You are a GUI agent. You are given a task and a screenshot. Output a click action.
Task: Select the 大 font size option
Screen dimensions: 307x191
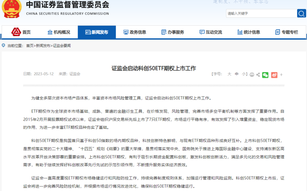[229, 74]
